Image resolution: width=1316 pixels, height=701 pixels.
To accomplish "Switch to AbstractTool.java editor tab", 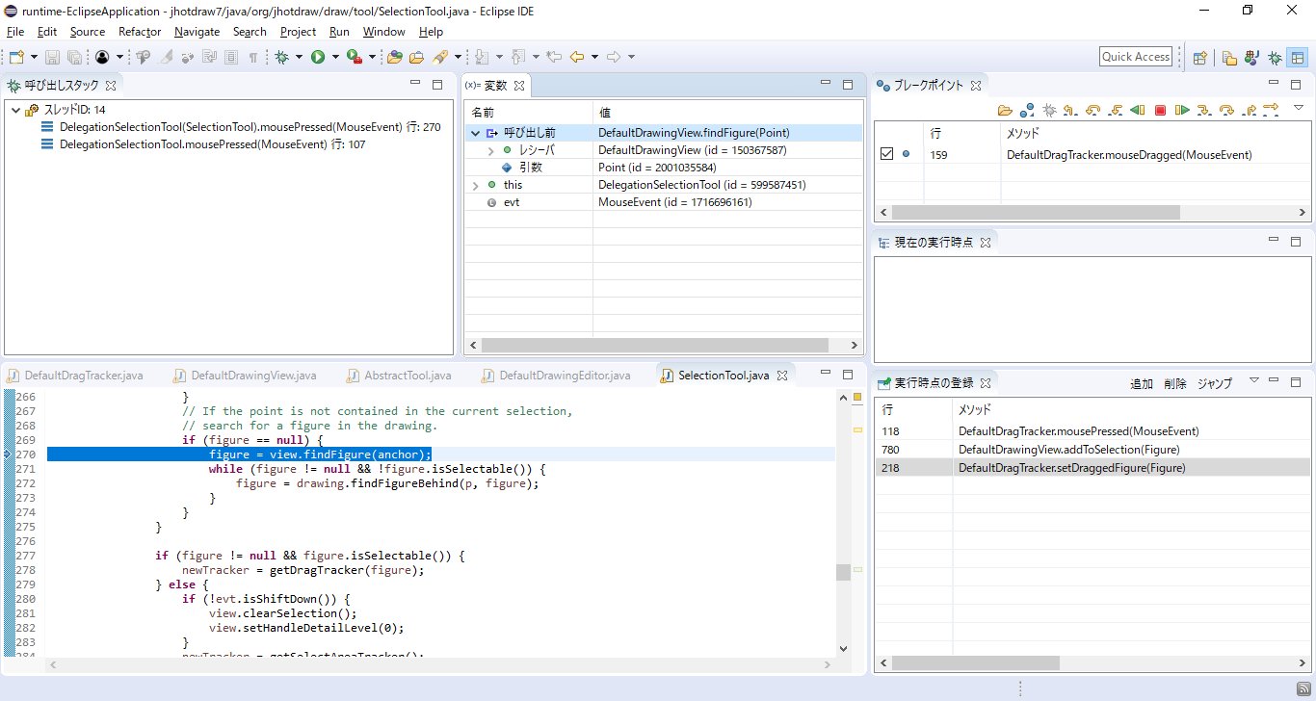I will coord(398,376).
